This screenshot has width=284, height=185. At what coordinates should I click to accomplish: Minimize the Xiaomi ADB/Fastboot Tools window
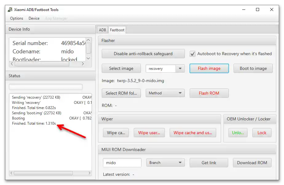coord(244,9)
